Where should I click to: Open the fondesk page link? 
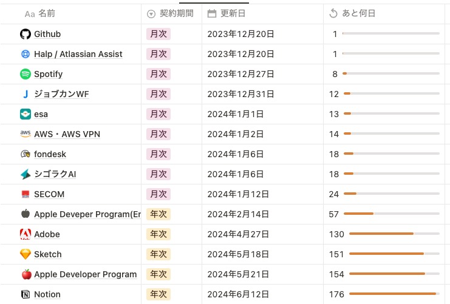click(x=50, y=154)
